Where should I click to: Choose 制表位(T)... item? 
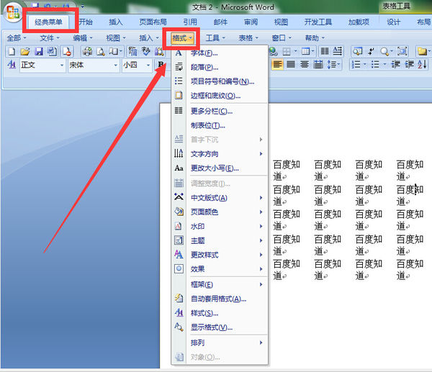pyautogui.click(x=220, y=126)
